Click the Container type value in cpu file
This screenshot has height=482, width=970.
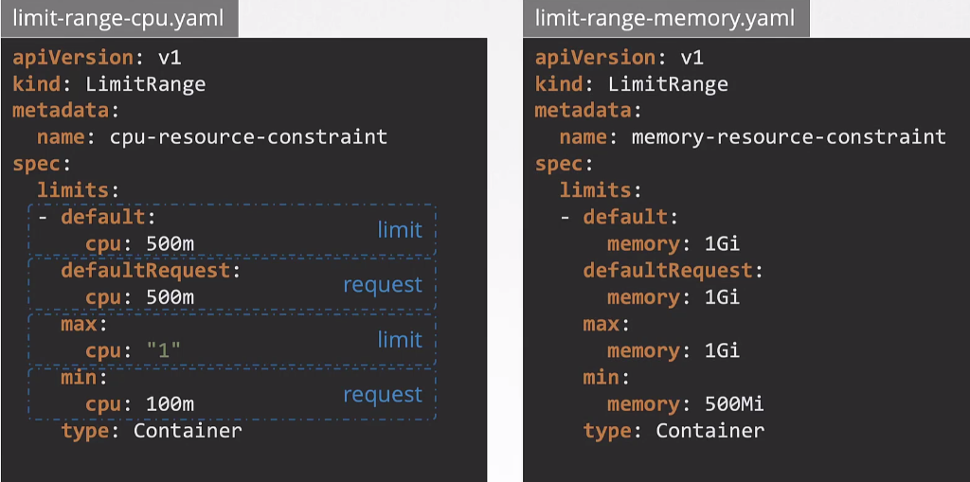(188, 431)
